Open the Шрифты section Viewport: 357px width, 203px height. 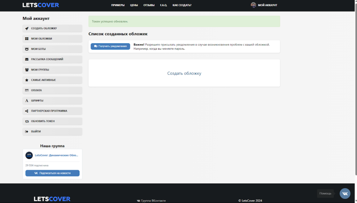coord(52,101)
